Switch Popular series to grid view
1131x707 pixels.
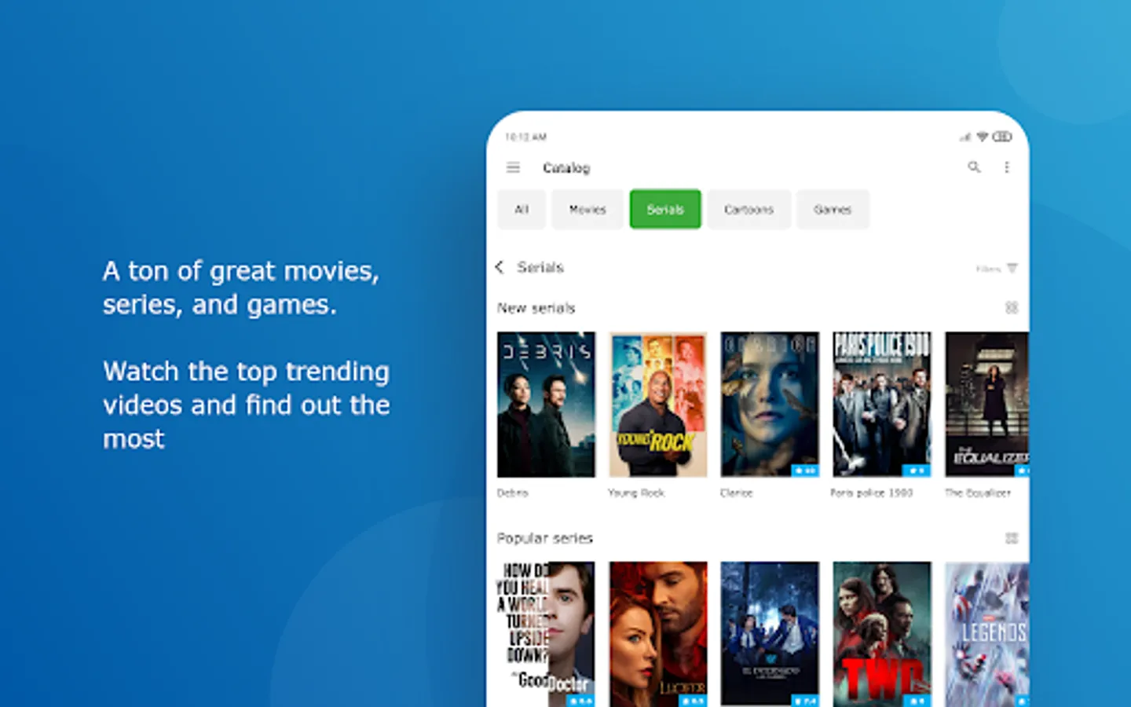pyautogui.click(x=1012, y=538)
